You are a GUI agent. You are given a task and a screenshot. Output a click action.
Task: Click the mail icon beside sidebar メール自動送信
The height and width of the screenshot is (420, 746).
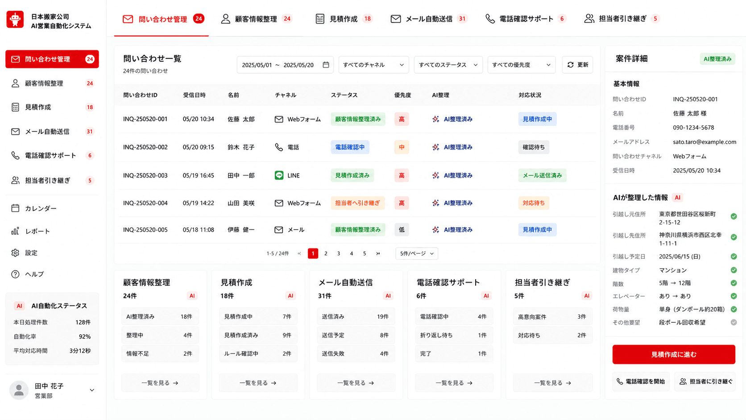click(x=15, y=132)
